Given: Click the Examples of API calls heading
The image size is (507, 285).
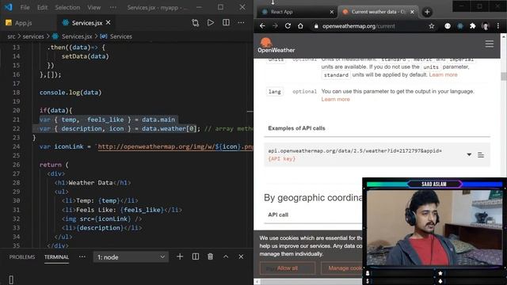Looking at the screenshot, I should (x=296, y=128).
